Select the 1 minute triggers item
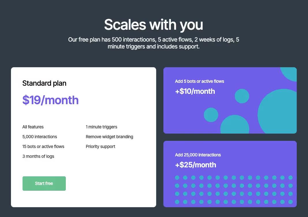The width and height of the screenshot is (308, 217). click(102, 127)
